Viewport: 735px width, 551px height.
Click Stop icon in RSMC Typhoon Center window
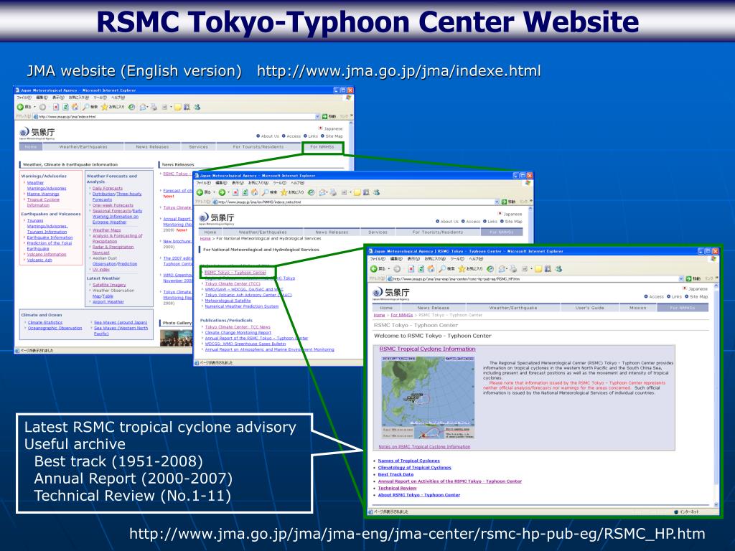click(411, 269)
